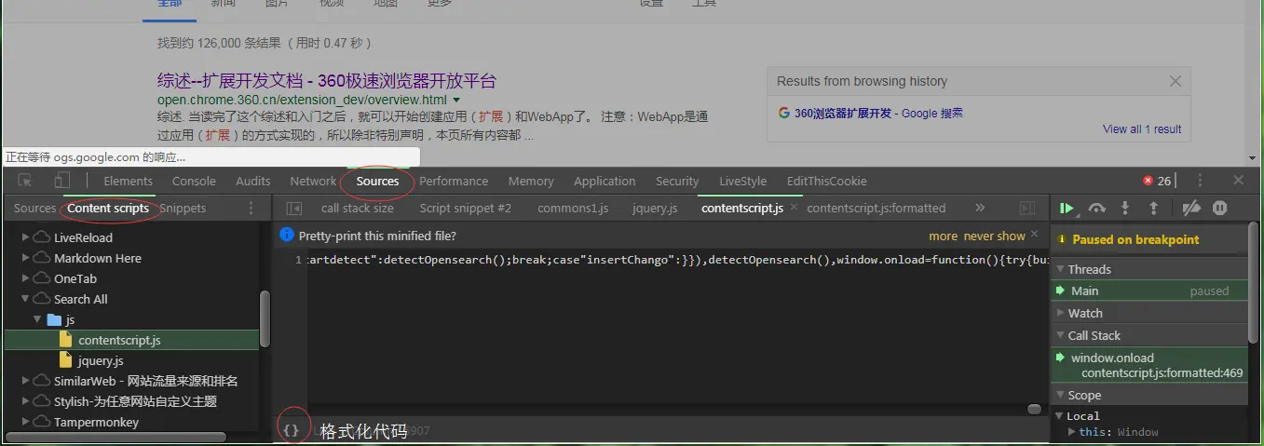Click the contentscript.js file icon in tree

click(x=65, y=340)
